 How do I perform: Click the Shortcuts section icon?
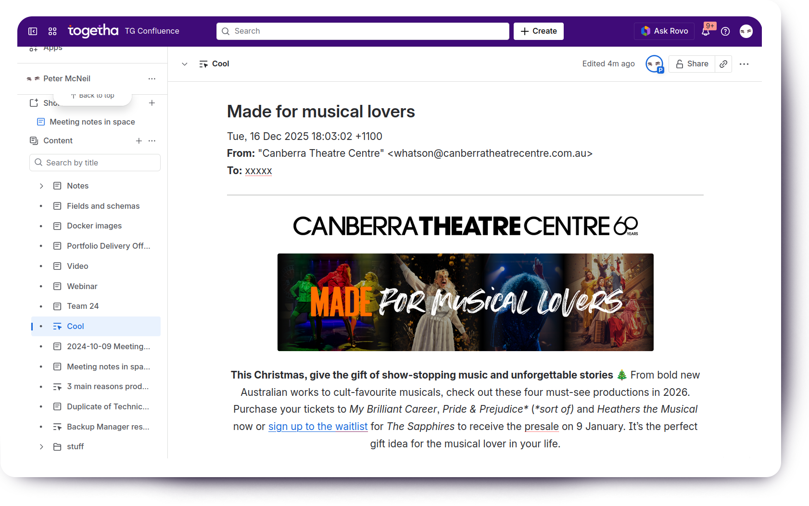click(34, 103)
